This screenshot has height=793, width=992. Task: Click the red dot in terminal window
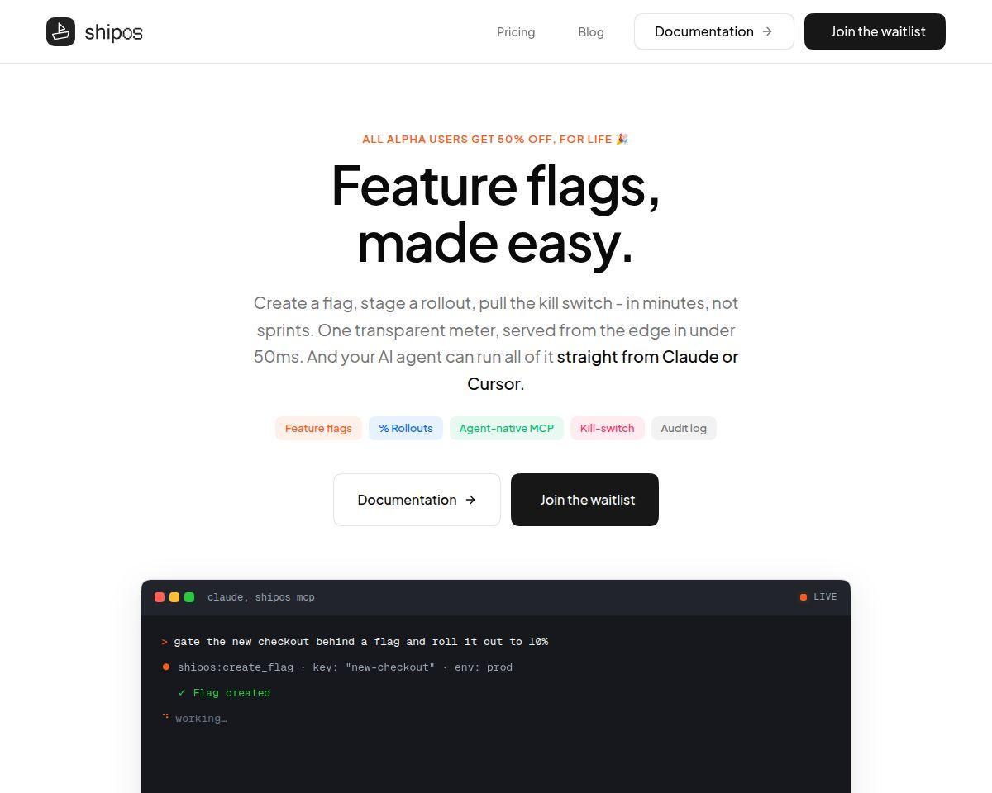(160, 597)
